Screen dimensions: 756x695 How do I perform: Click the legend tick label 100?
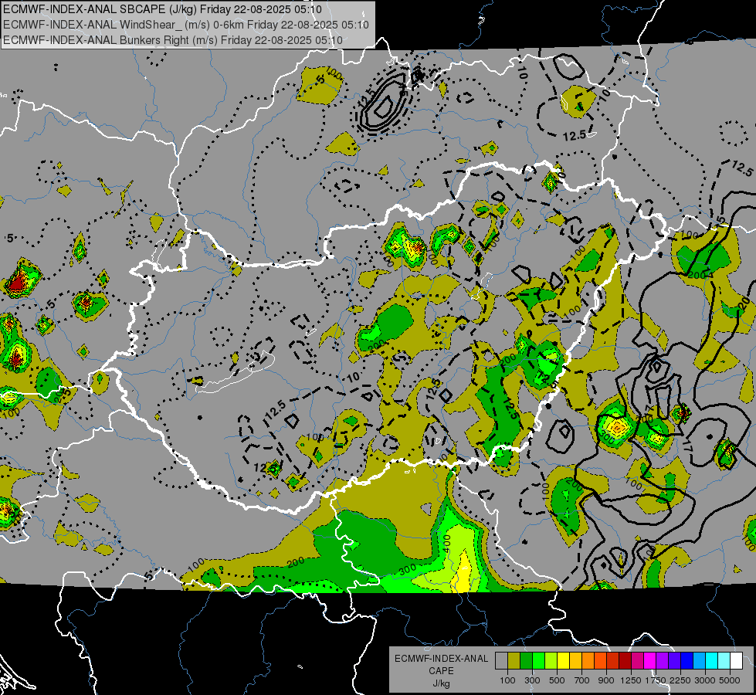pos(507,680)
